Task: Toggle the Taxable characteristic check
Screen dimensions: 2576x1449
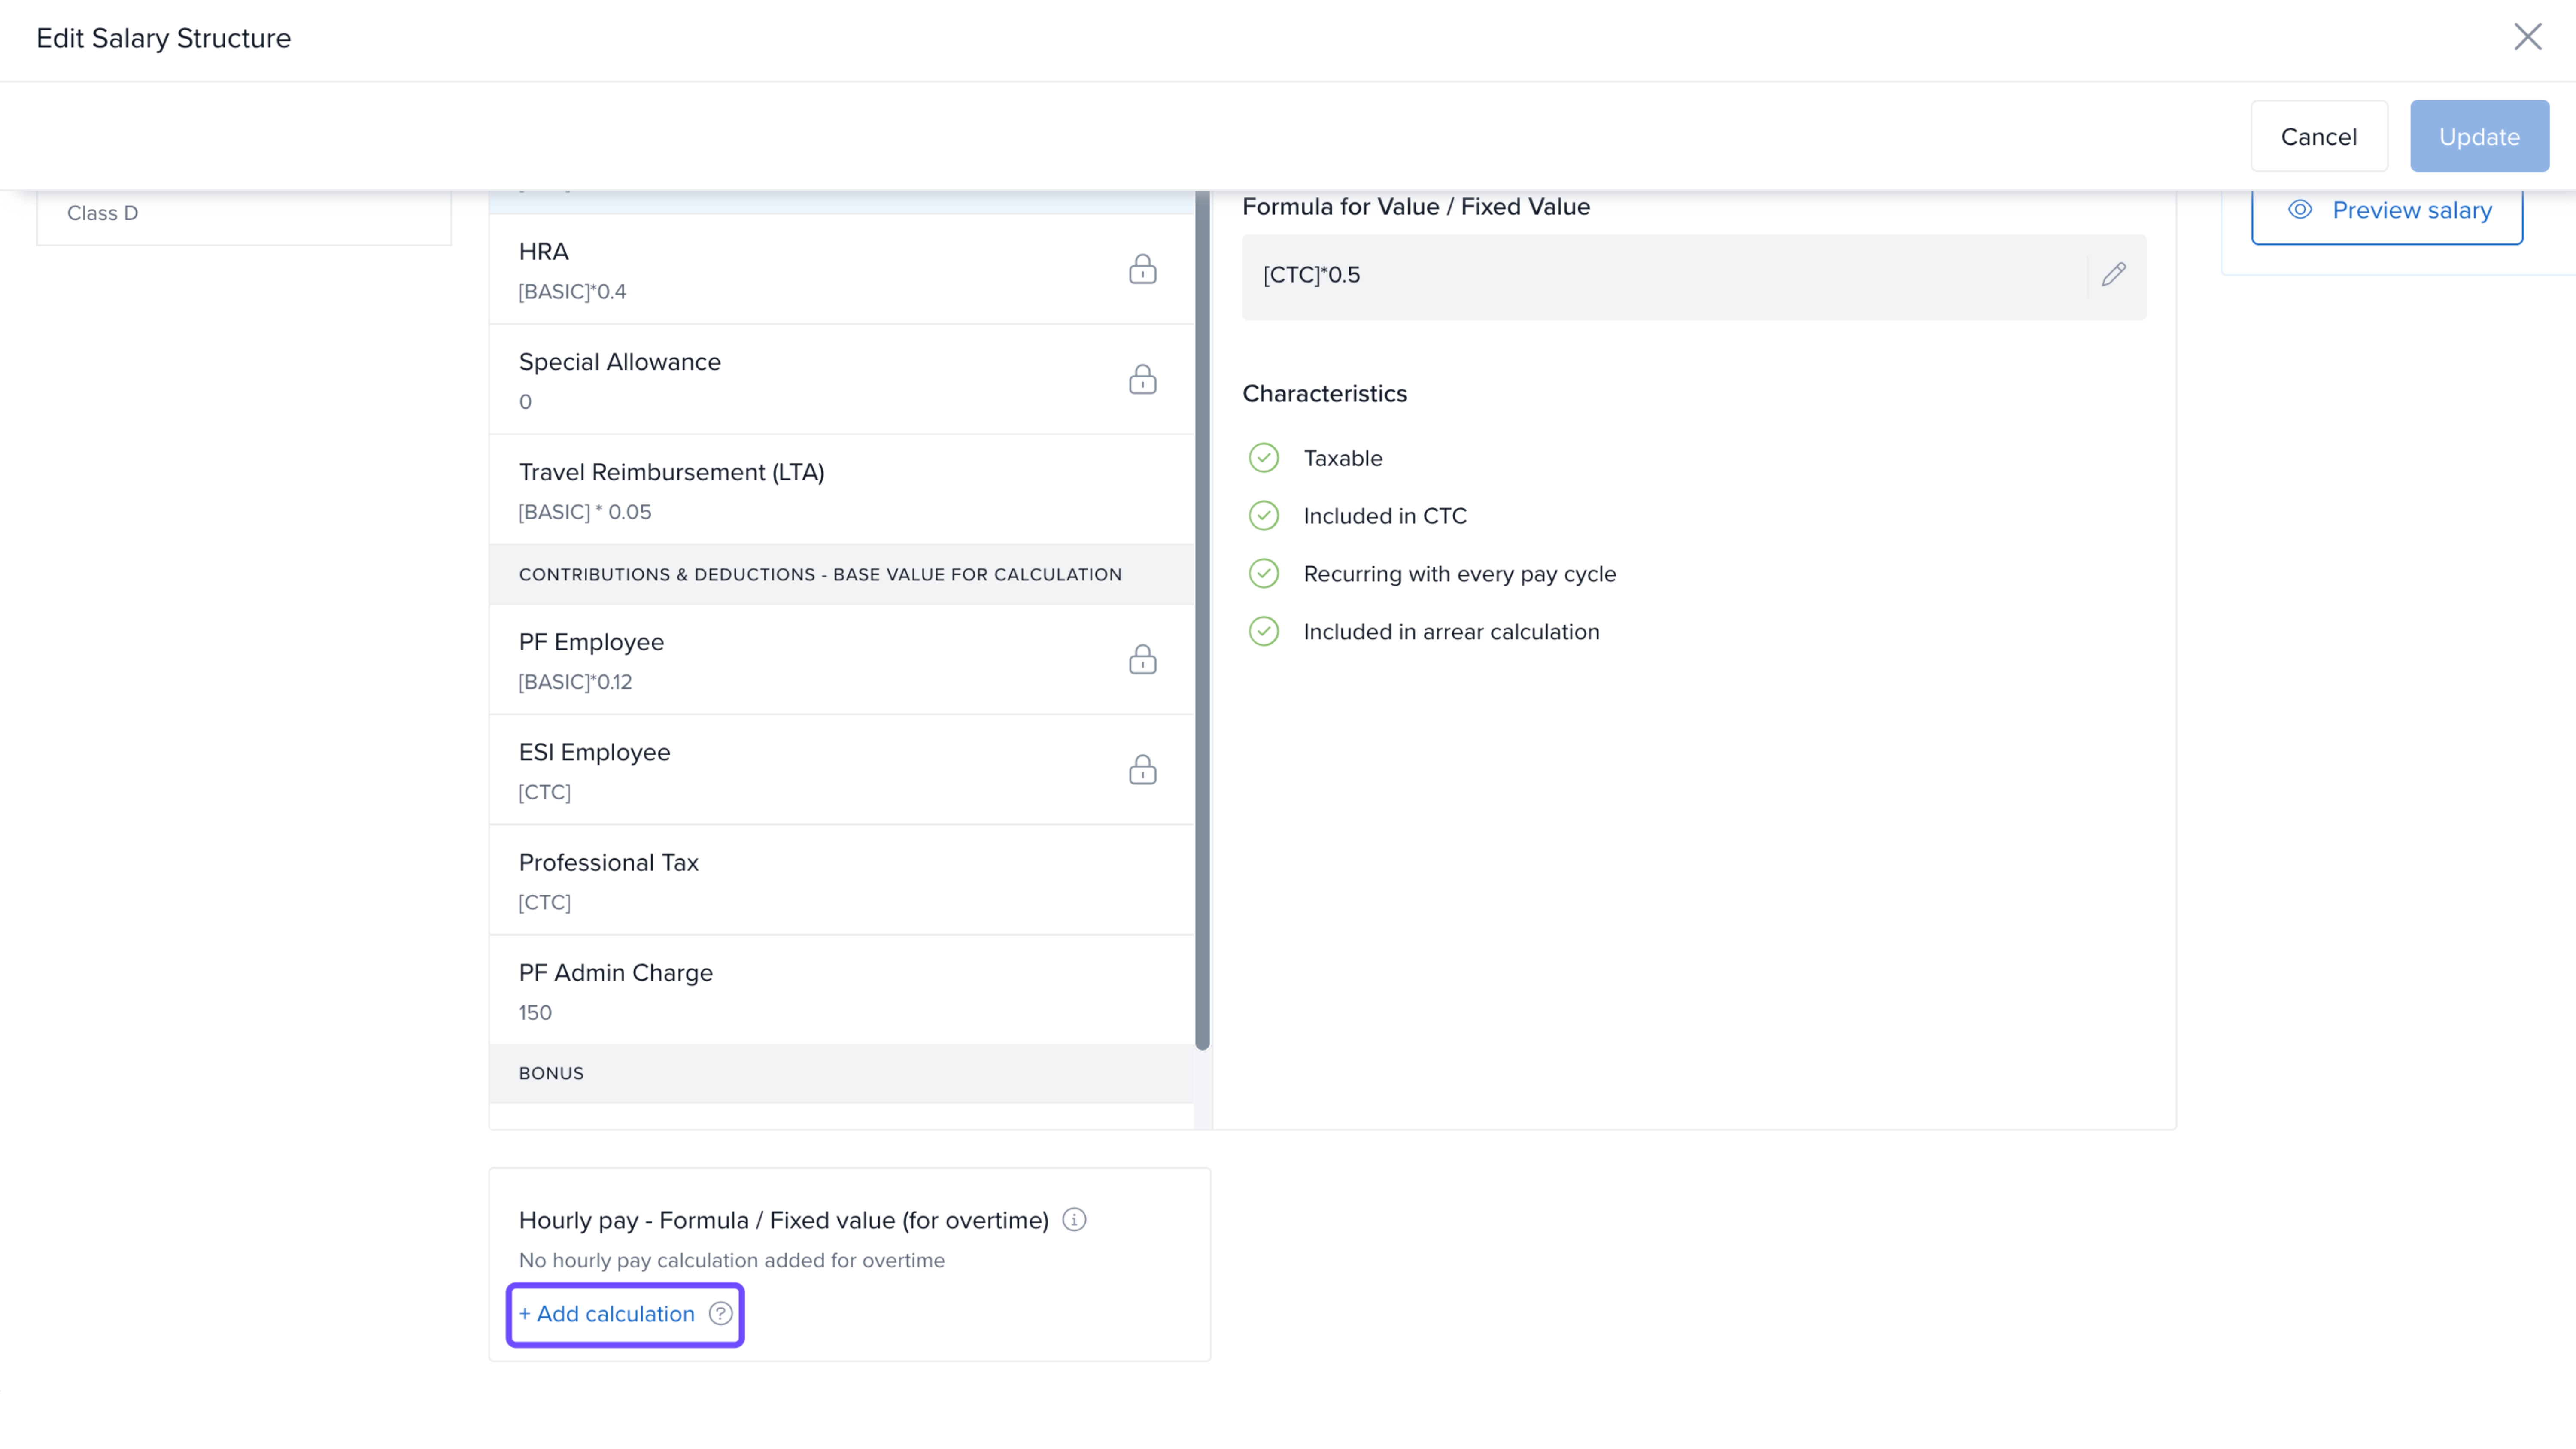Action: point(1263,458)
